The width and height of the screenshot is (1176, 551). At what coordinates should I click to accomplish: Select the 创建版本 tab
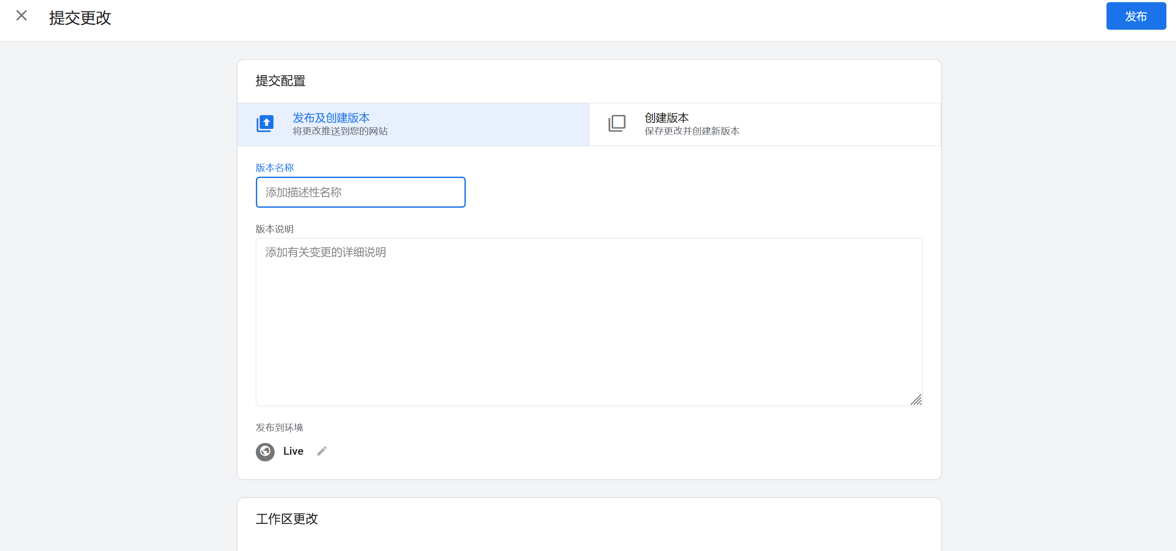(764, 124)
